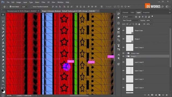Select the Rectangular Marquee tool

click(x=3, y=18)
